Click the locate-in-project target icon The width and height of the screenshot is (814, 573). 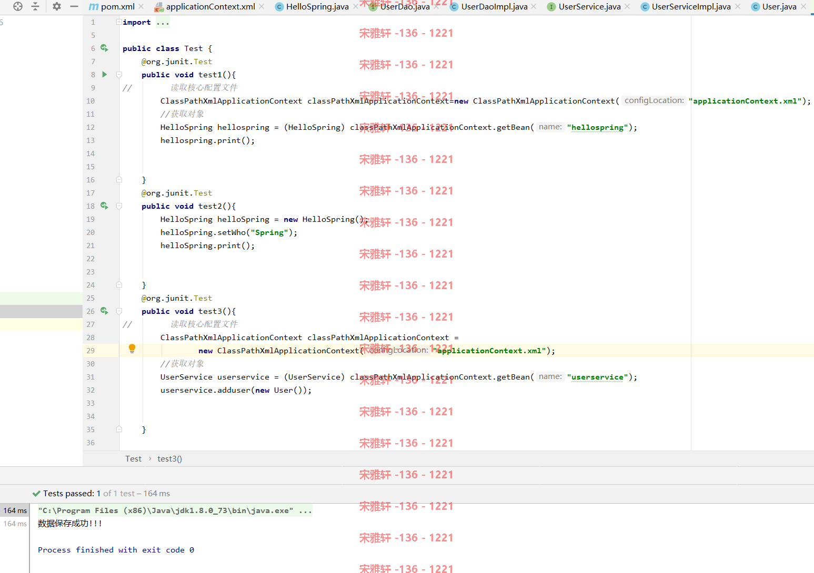click(x=18, y=6)
